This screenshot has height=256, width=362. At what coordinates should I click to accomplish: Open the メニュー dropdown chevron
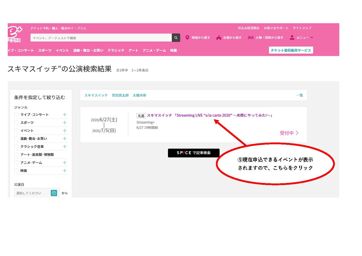click(312, 37)
